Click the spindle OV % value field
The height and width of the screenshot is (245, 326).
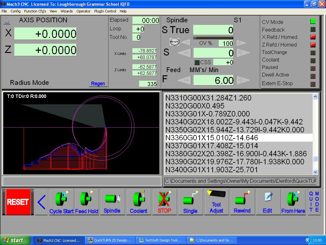pos(226,43)
